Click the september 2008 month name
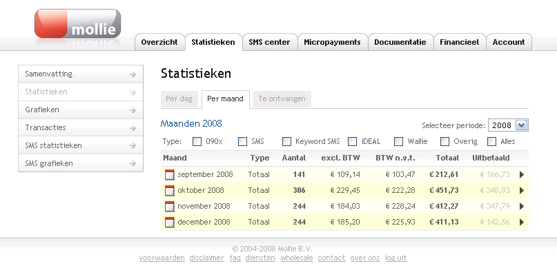Screen dimensions: 557x270 click(205, 175)
